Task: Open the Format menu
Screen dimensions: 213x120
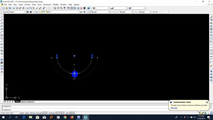Action: [27, 4]
